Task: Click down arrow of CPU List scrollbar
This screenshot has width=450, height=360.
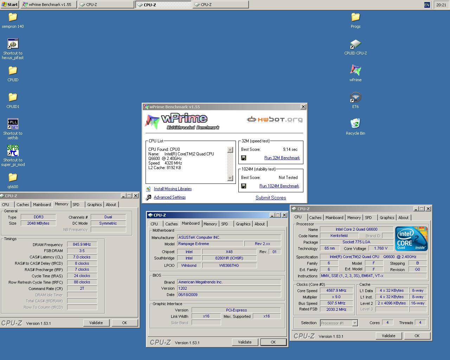Action: (x=230, y=178)
